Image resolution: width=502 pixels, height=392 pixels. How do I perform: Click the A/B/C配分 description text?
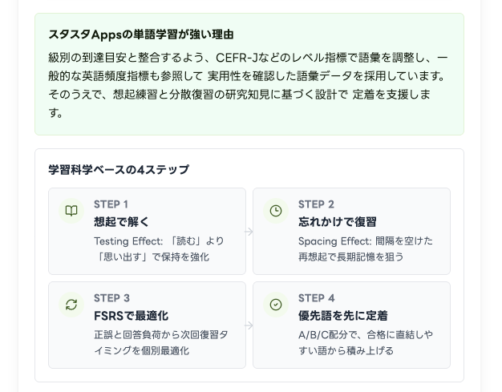(365, 342)
